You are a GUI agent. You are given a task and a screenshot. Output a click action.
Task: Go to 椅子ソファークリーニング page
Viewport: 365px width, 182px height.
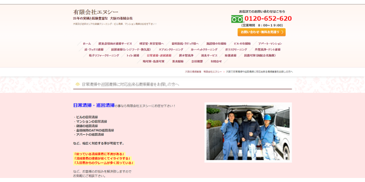coord(104,56)
